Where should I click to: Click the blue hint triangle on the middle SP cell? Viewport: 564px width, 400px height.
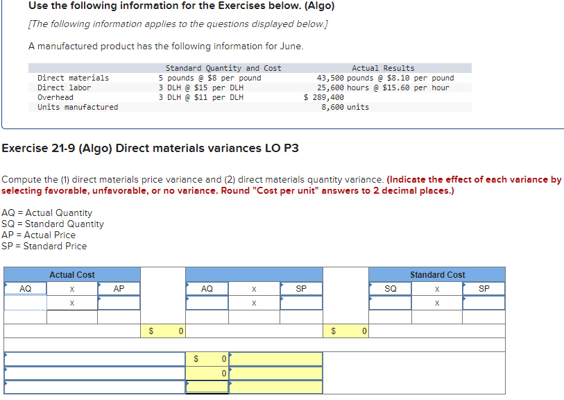click(x=281, y=284)
